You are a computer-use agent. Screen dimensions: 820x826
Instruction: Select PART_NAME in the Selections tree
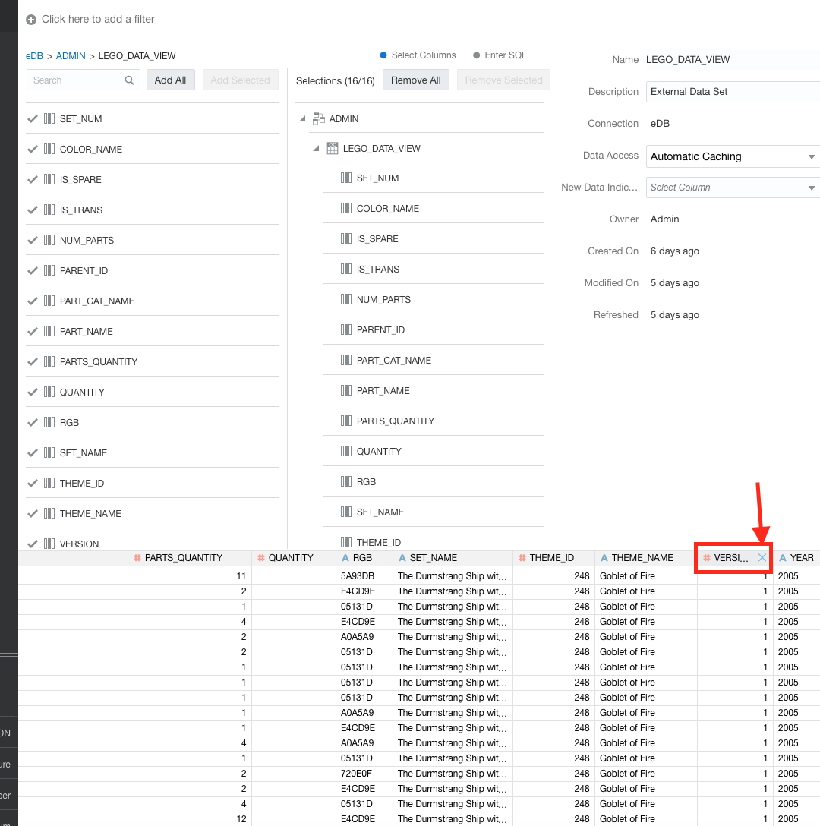383,391
